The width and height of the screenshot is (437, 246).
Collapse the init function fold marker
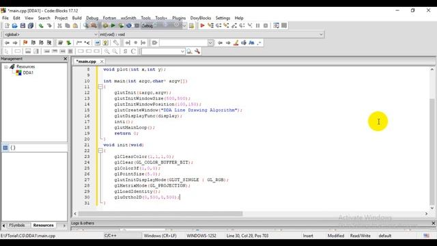(x=100, y=150)
